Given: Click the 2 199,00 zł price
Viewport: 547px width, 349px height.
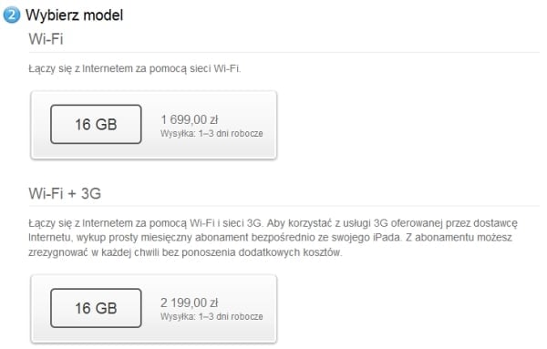Looking at the screenshot, I should (x=190, y=303).
